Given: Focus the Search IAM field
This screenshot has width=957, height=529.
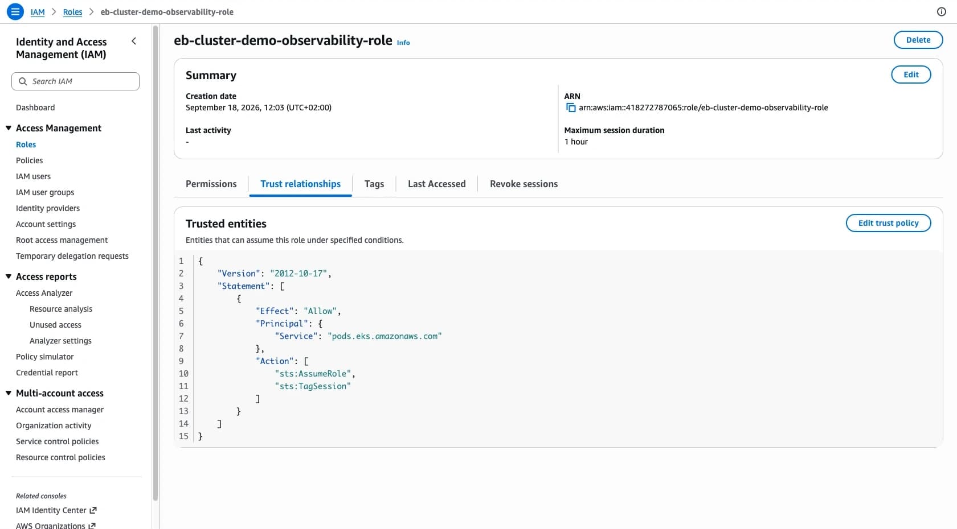Looking at the screenshot, I should 75,81.
